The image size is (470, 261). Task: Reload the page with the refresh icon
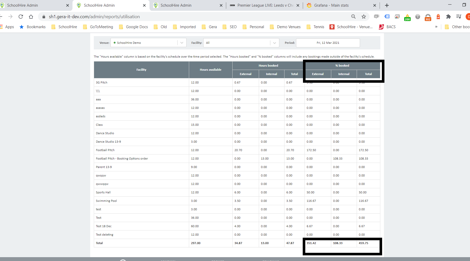click(x=21, y=17)
